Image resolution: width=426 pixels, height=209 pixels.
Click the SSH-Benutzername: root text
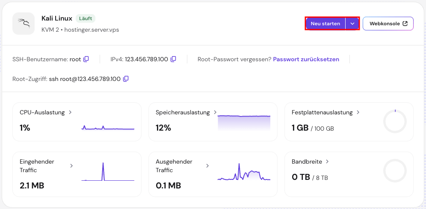point(47,59)
